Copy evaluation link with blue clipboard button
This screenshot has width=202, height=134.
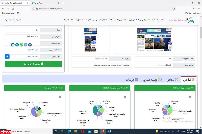(7, 56)
